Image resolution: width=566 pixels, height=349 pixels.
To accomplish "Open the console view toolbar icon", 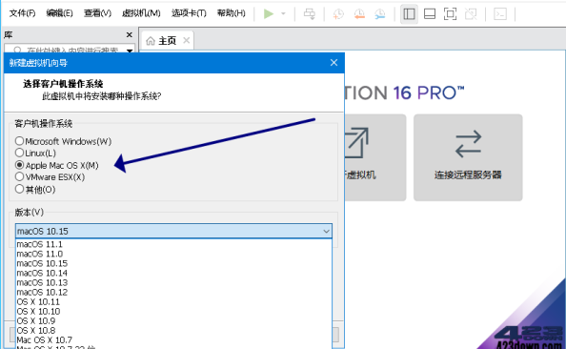I will (500, 14).
